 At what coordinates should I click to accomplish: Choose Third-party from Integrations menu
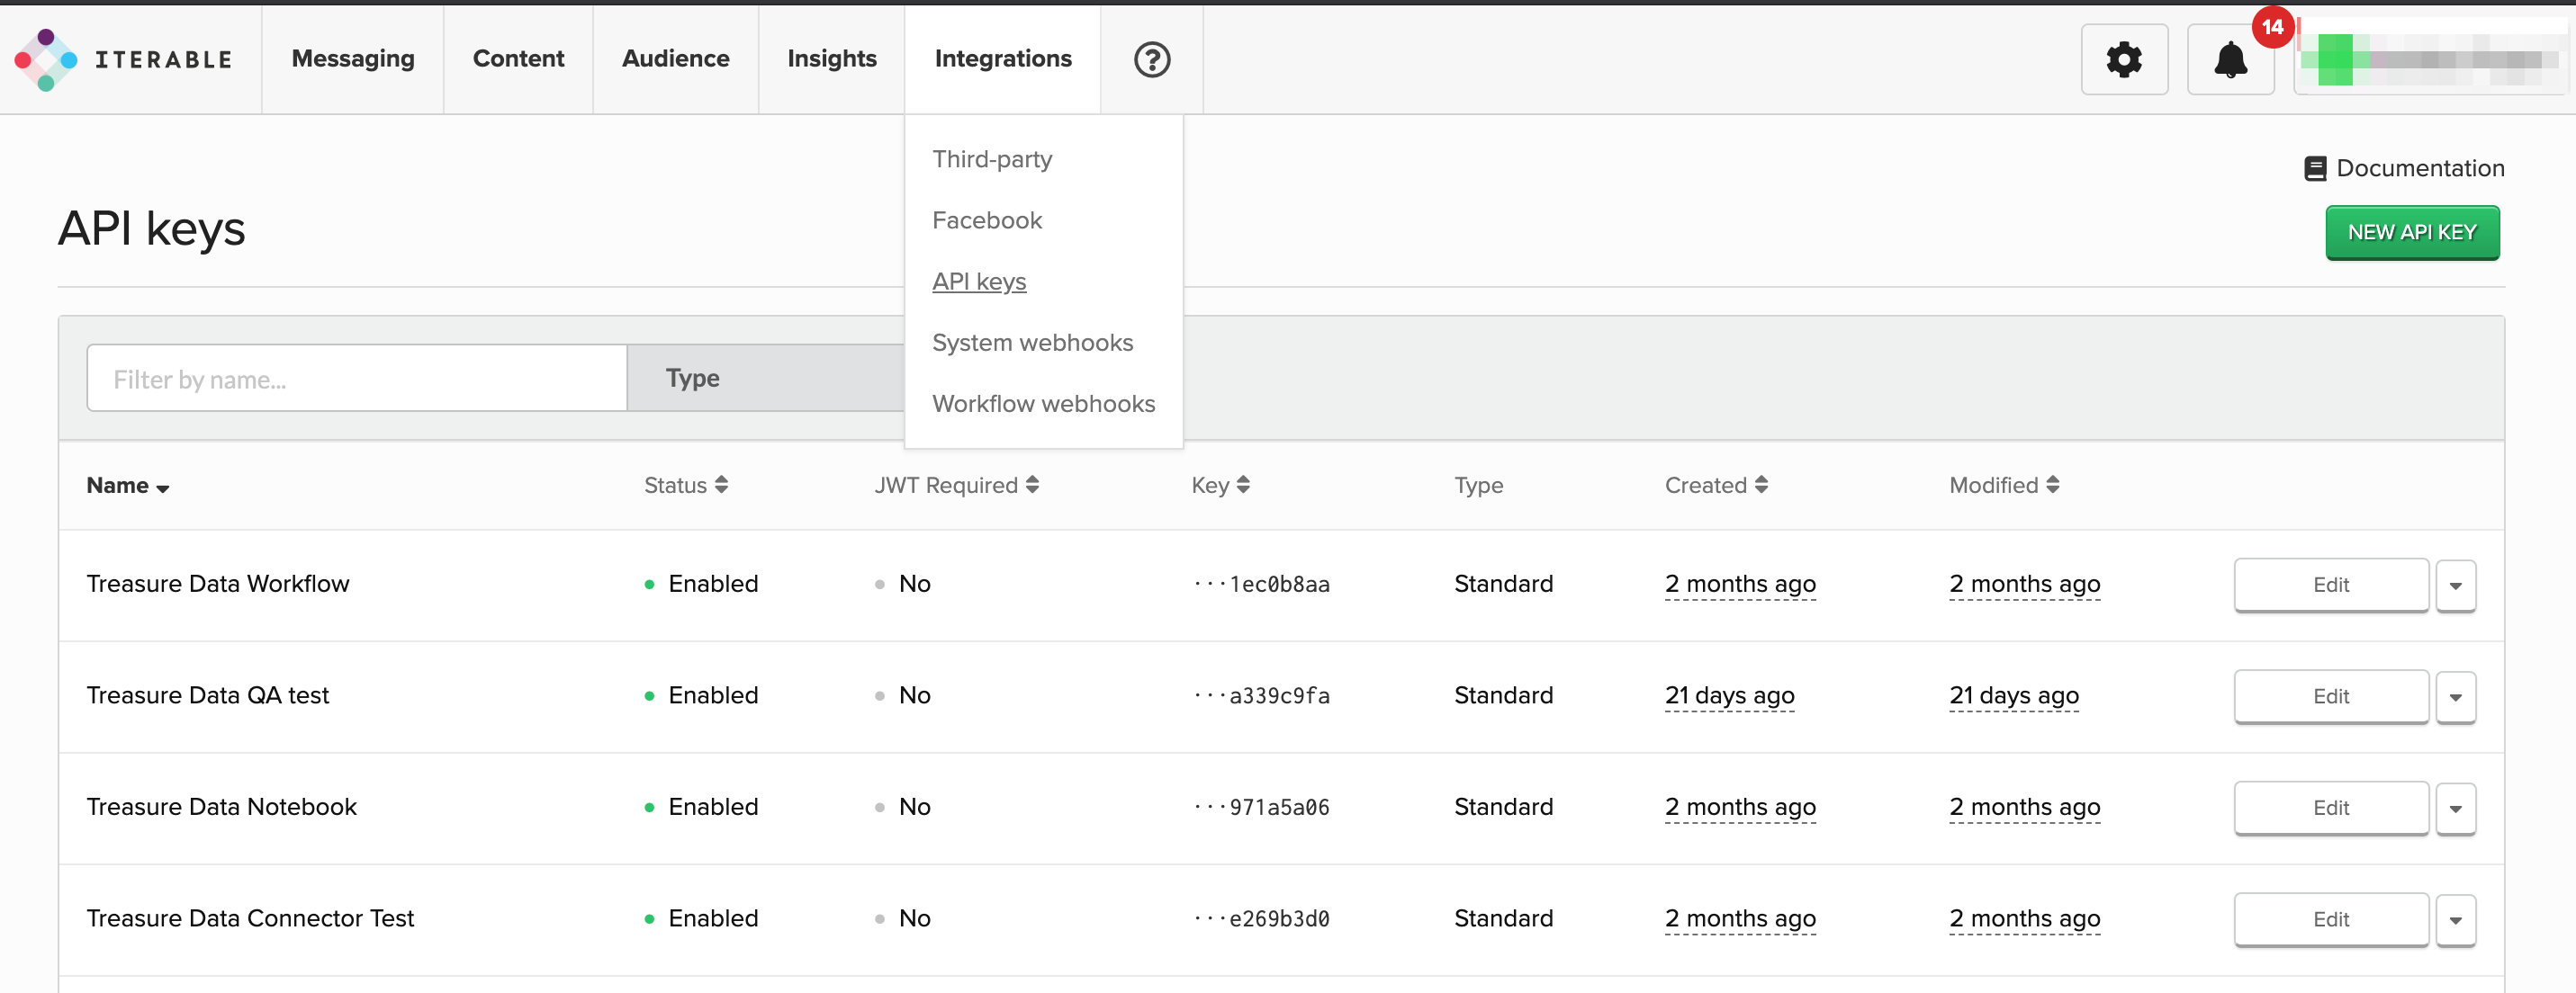(x=992, y=160)
